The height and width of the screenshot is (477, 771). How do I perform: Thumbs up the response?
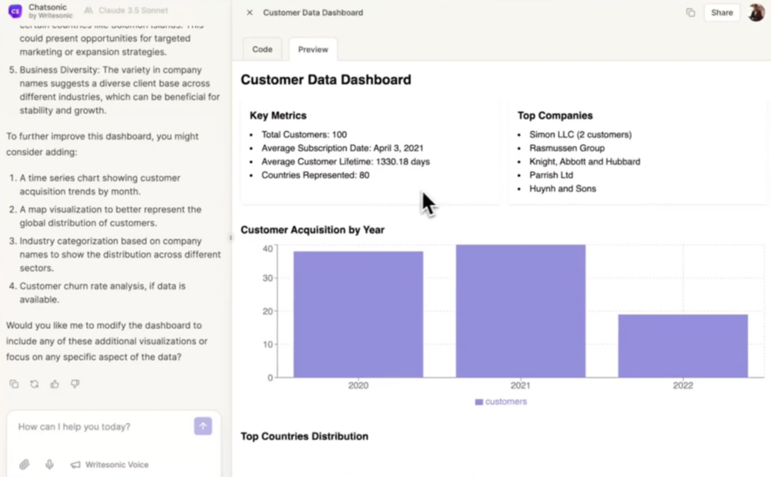55,384
